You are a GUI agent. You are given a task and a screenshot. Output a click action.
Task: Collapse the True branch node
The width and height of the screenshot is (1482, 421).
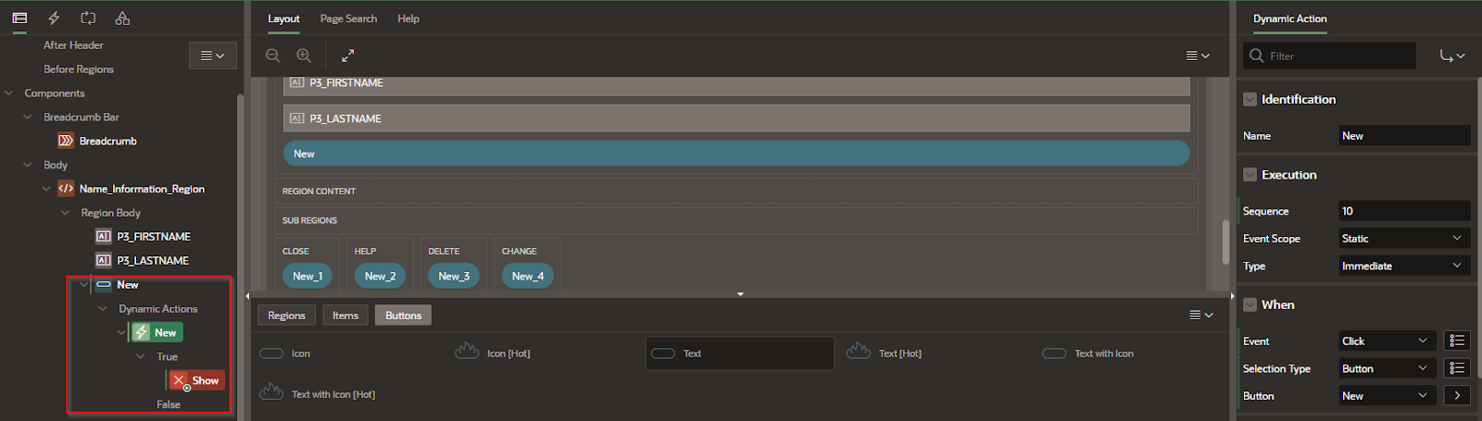pyautogui.click(x=141, y=356)
